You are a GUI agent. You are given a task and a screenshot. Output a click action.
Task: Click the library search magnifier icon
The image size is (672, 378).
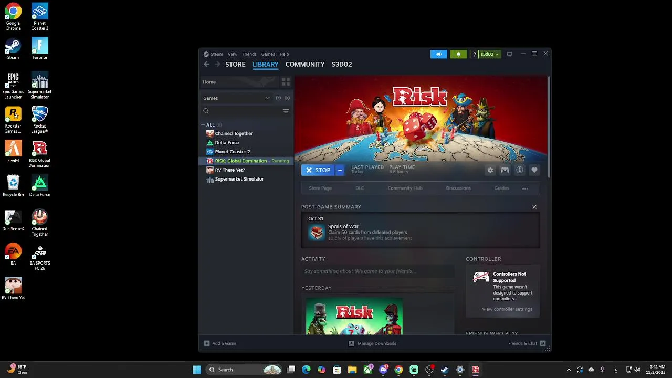[x=206, y=111]
